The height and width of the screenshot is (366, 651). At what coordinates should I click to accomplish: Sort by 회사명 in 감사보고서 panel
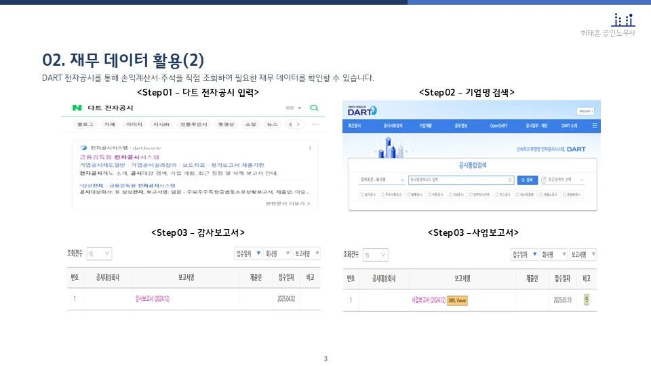pos(277,253)
